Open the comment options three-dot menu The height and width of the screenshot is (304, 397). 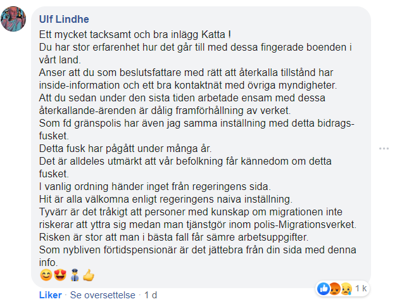(384, 148)
